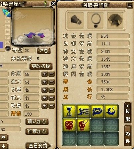134x149 pixels.
Task: Click the hourglass skill icon
Action: click(x=69, y=111)
